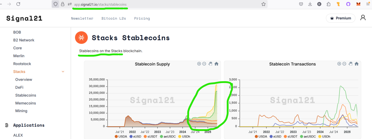Reset Stablecoin Supply chart with the home icon
Image resolution: width=372 pixels, height=139 pixels.
click(216, 64)
